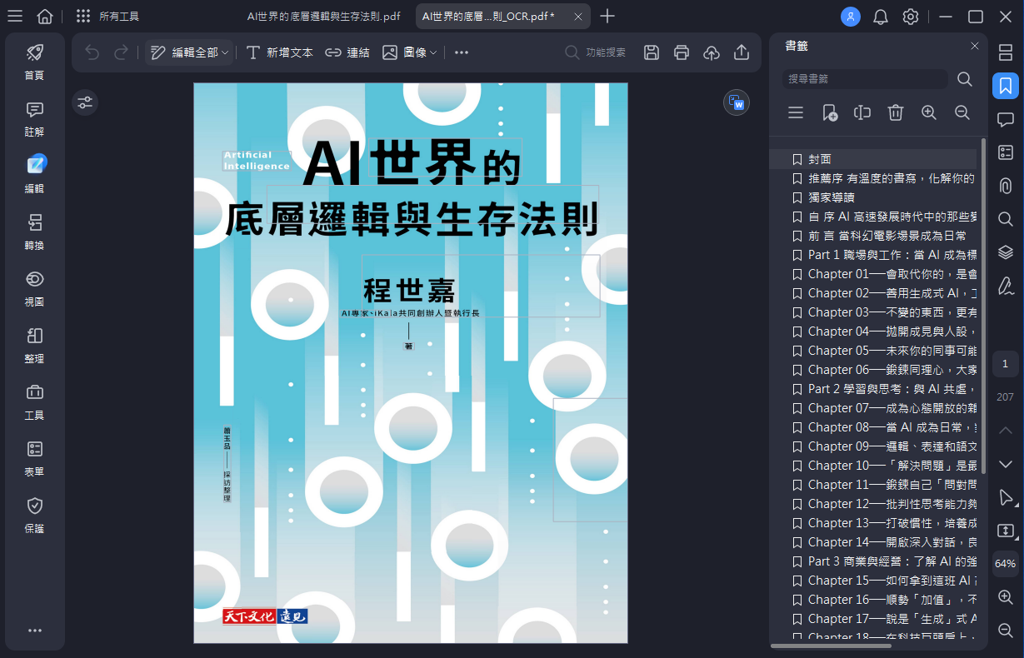
Task: Go to the home icon in title bar
Action: [45, 16]
